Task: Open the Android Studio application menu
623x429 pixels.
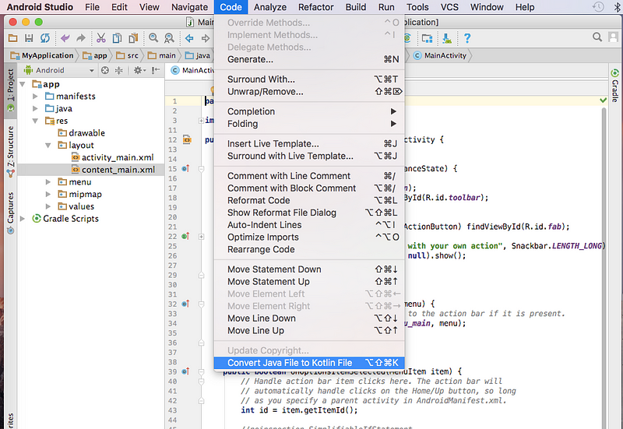Action: click(x=40, y=7)
